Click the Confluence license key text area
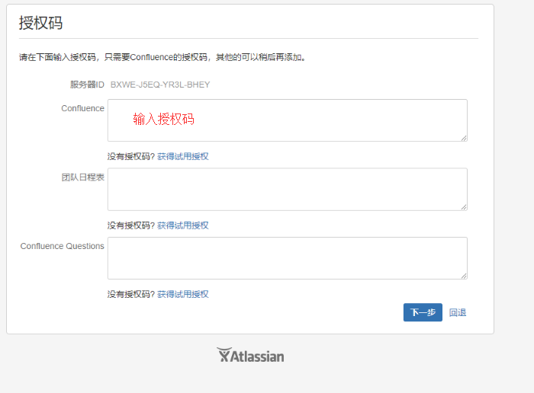Screen dimensions: 534x393 point(288,120)
